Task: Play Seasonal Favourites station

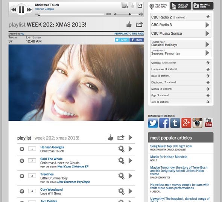Action: pos(207,53)
